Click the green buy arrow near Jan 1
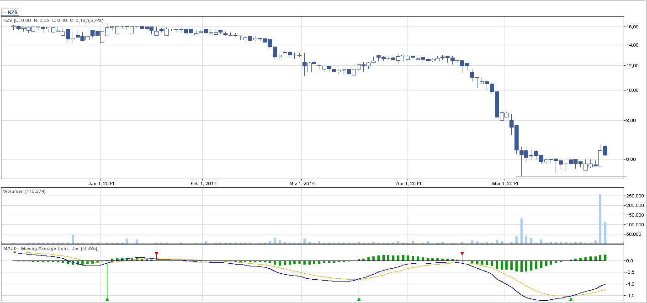 coord(107,299)
